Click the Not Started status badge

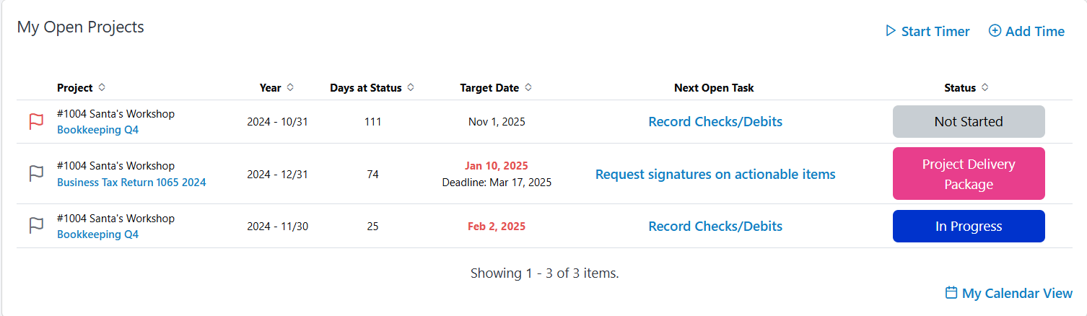(969, 122)
